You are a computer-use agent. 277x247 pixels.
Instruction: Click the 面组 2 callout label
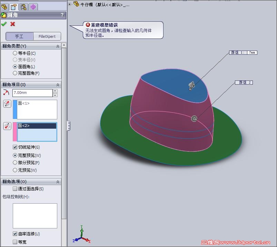click(x=244, y=83)
